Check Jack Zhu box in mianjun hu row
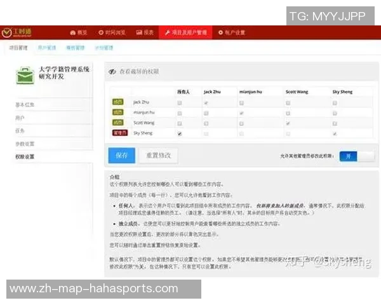Screen dimensions: 381x305 click(x=206, y=113)
